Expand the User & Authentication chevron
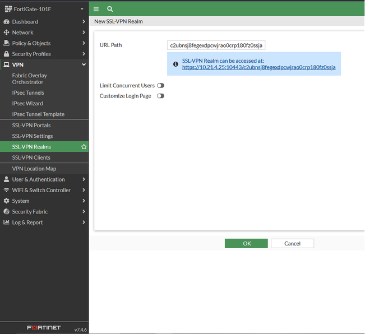This screenshot has height=334, width=365. click(x=84, y=179)
